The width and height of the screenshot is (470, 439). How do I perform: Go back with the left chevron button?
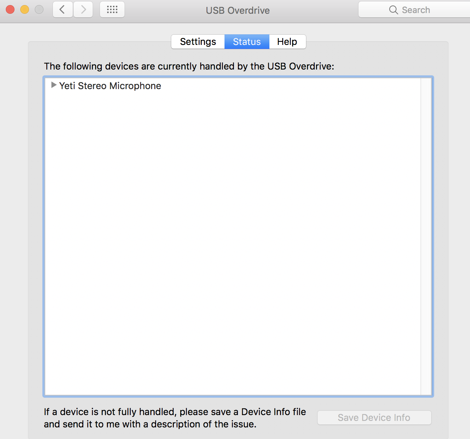click(x=63, y=9)
